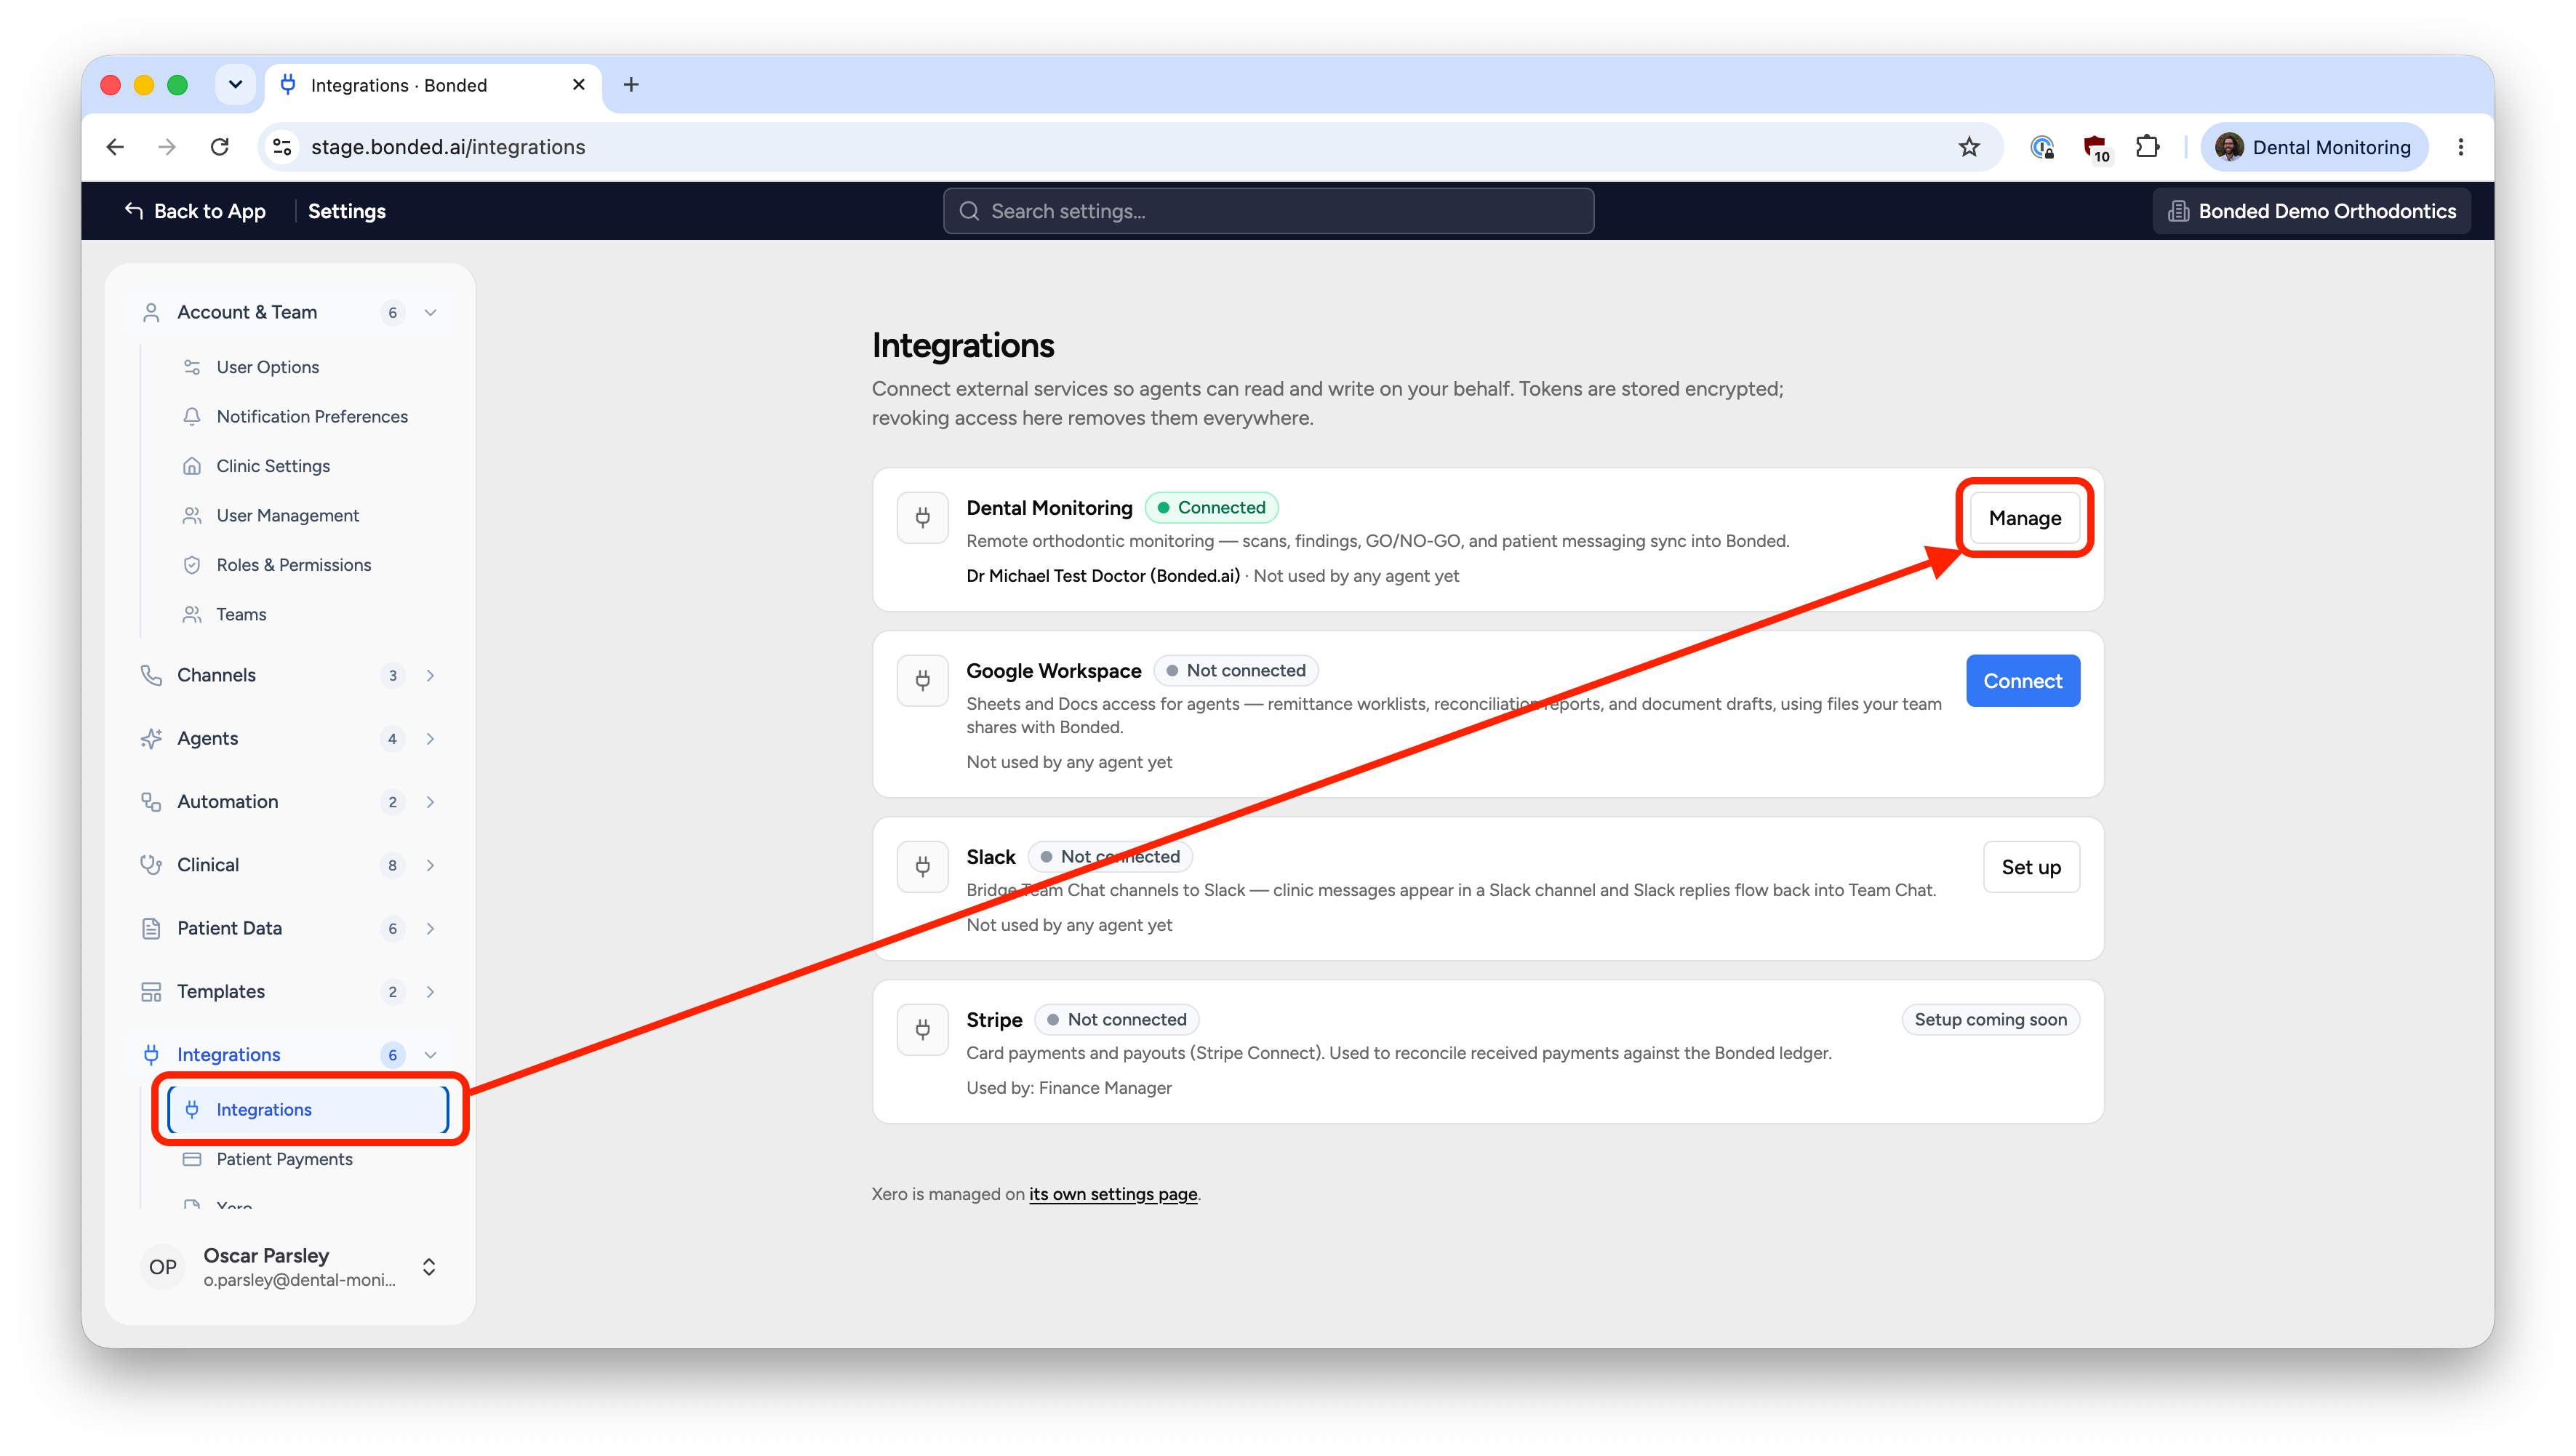Expand the Patient Data section

[430, 929]
